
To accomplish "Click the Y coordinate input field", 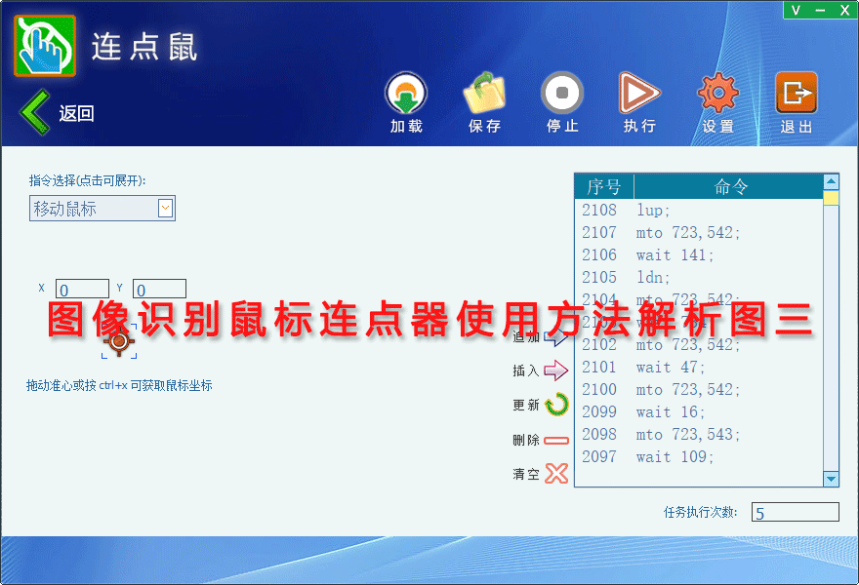I will (159, 290).
